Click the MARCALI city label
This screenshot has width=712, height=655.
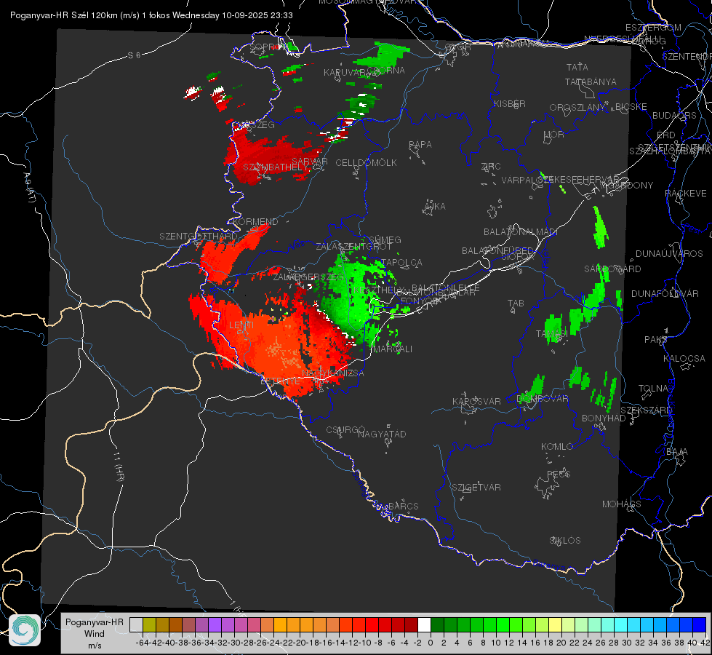point(392,349)
